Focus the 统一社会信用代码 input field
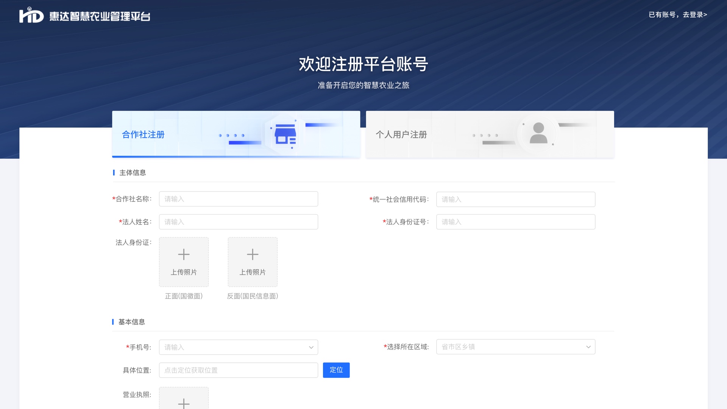The image size is (727, 409). [x=516, y=199]
